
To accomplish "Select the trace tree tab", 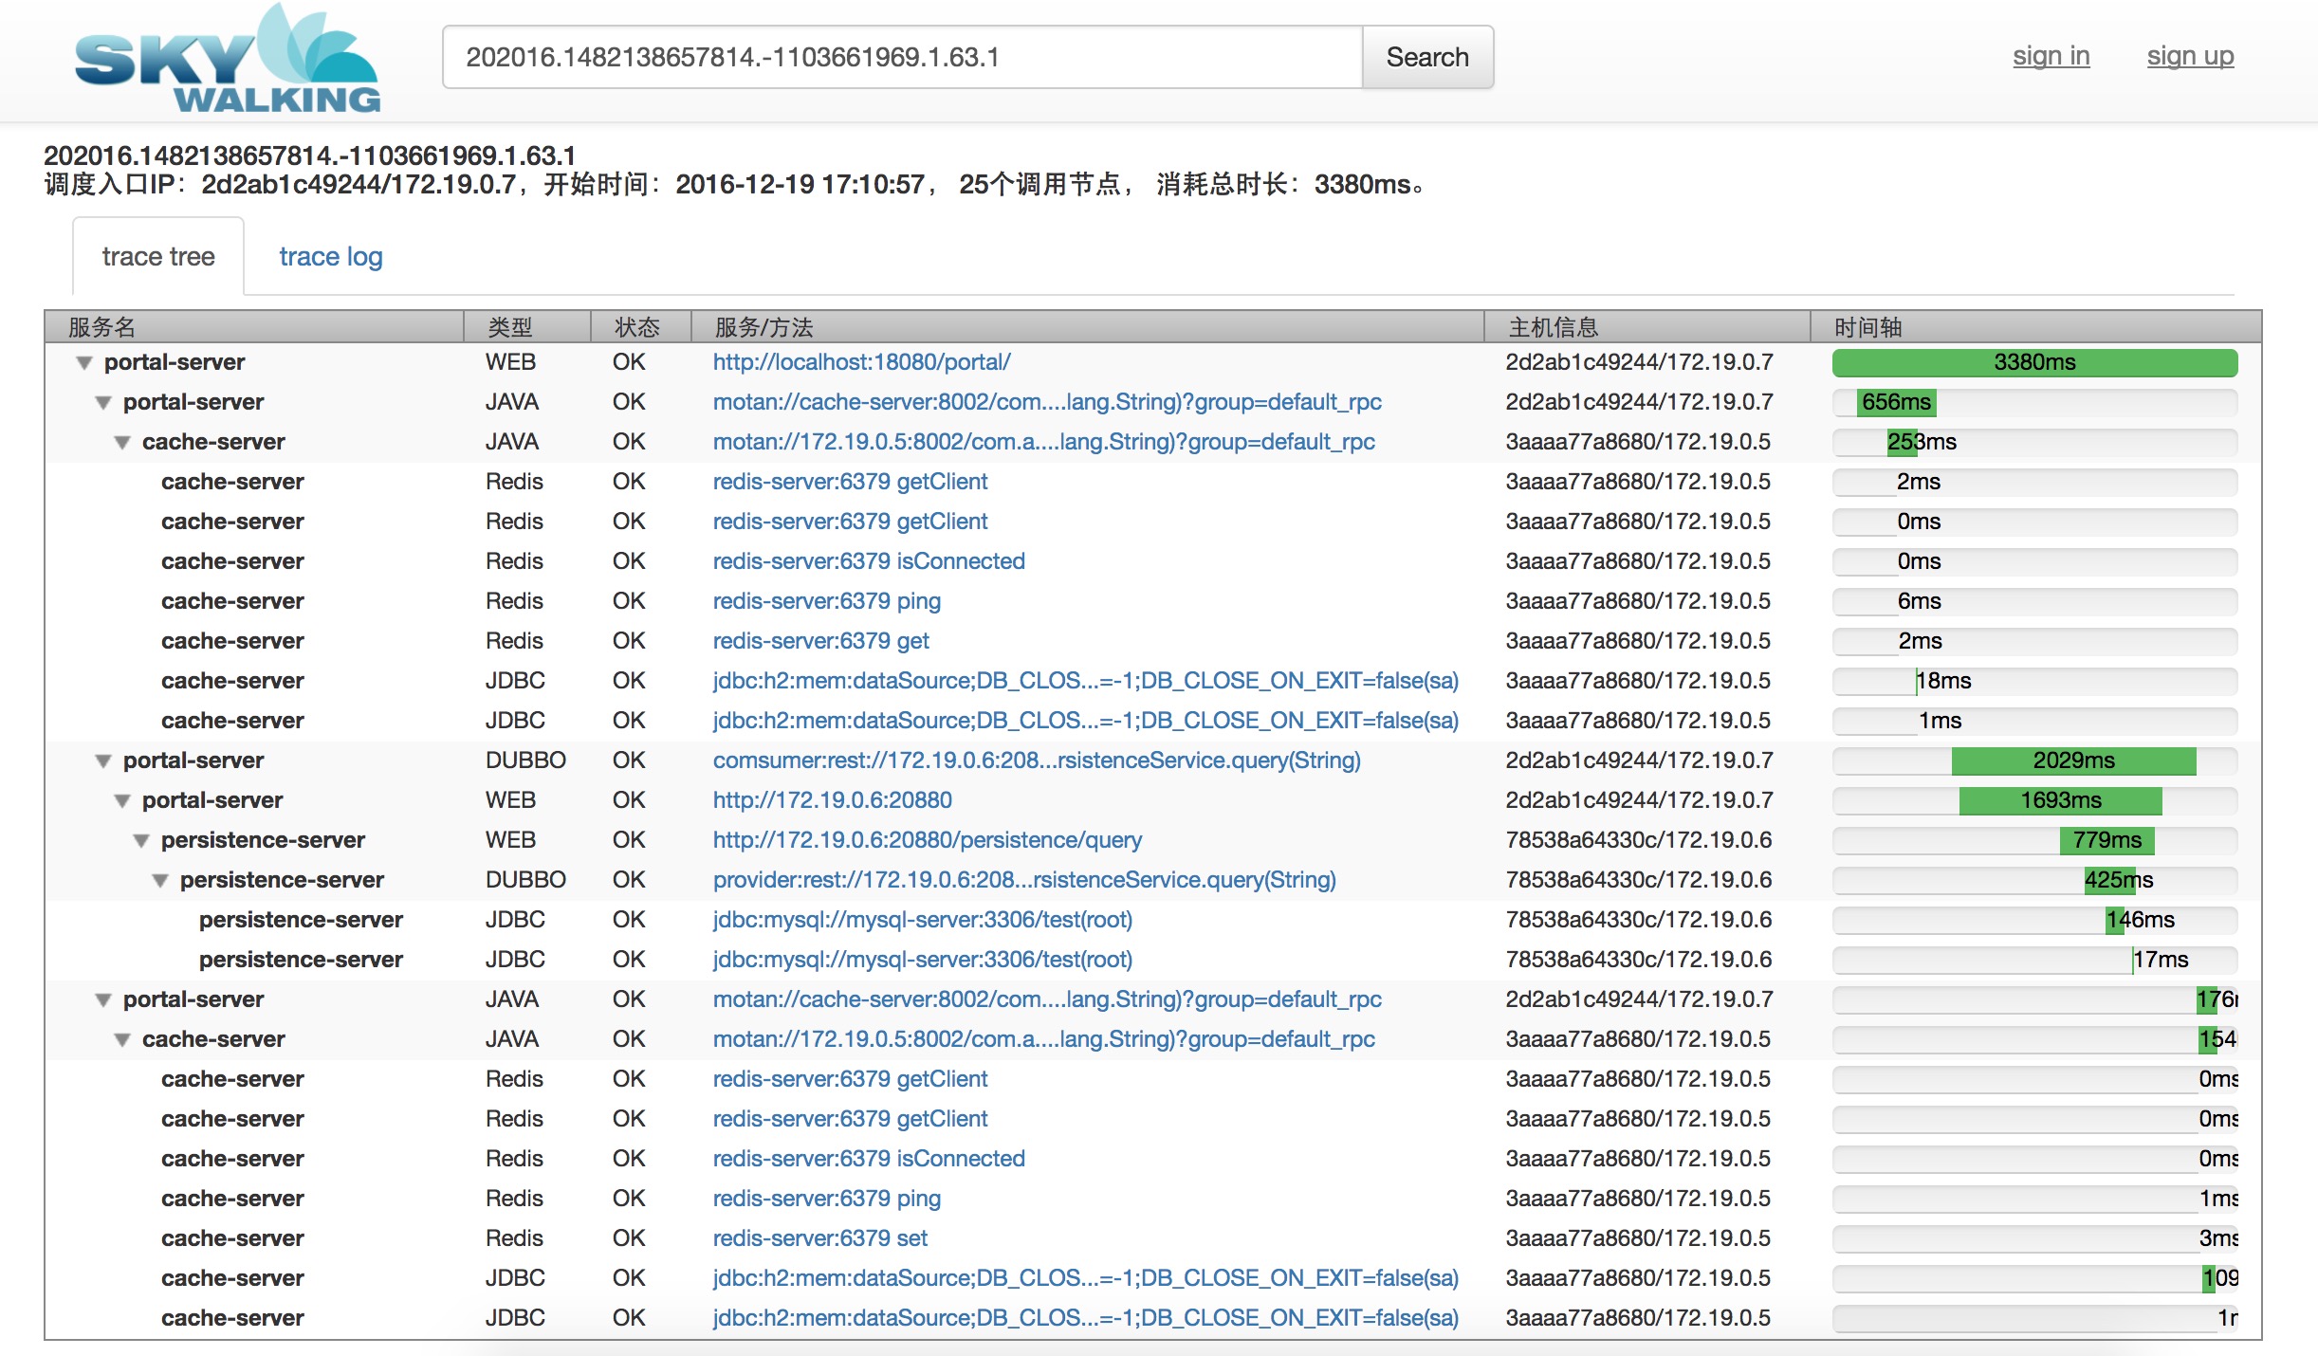I will click(156, 257).
